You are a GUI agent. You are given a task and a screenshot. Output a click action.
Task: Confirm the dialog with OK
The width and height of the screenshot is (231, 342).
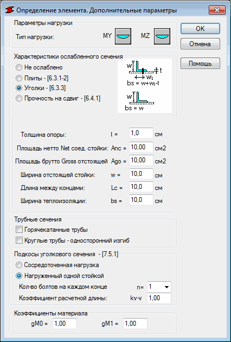(200, 29)
